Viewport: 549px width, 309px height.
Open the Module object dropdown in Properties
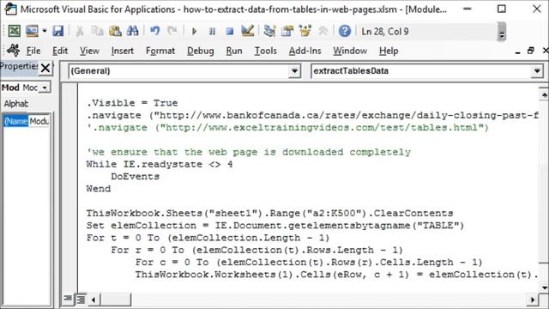pos(45,88)
